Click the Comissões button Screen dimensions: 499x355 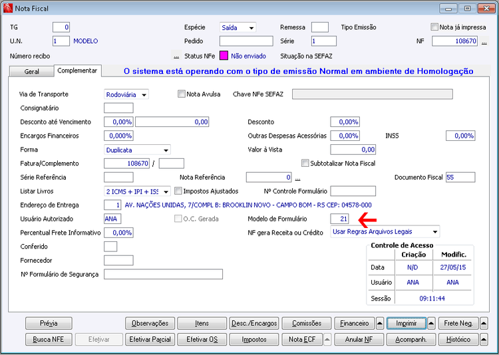307,324
